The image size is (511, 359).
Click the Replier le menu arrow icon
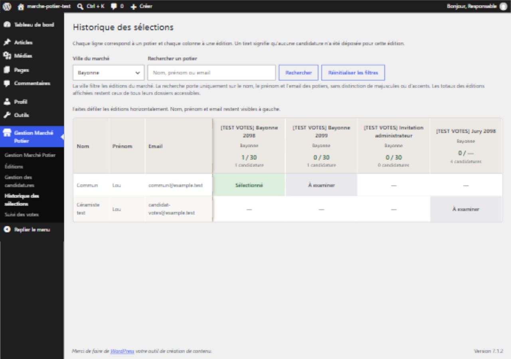point(7,230)
